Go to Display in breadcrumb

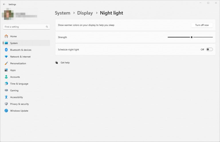click(x=85, y=13)
